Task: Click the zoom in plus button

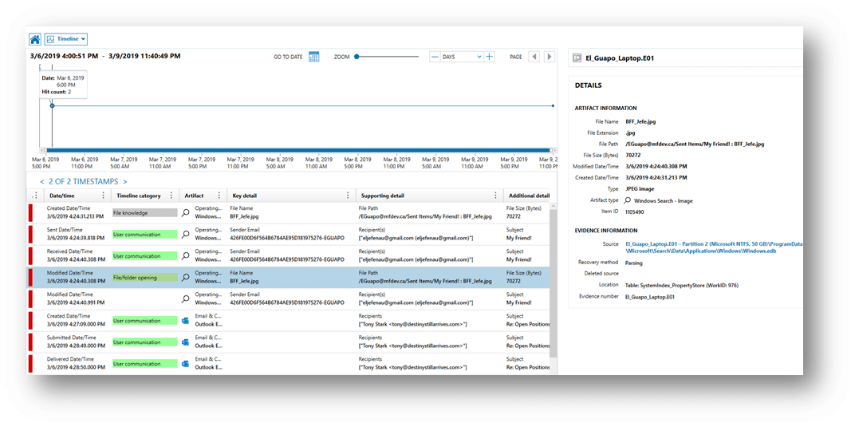Action: [490, 57]
